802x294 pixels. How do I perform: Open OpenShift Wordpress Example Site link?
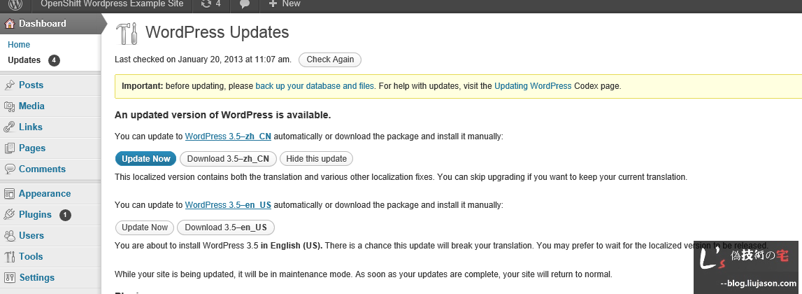click(112, 3)
